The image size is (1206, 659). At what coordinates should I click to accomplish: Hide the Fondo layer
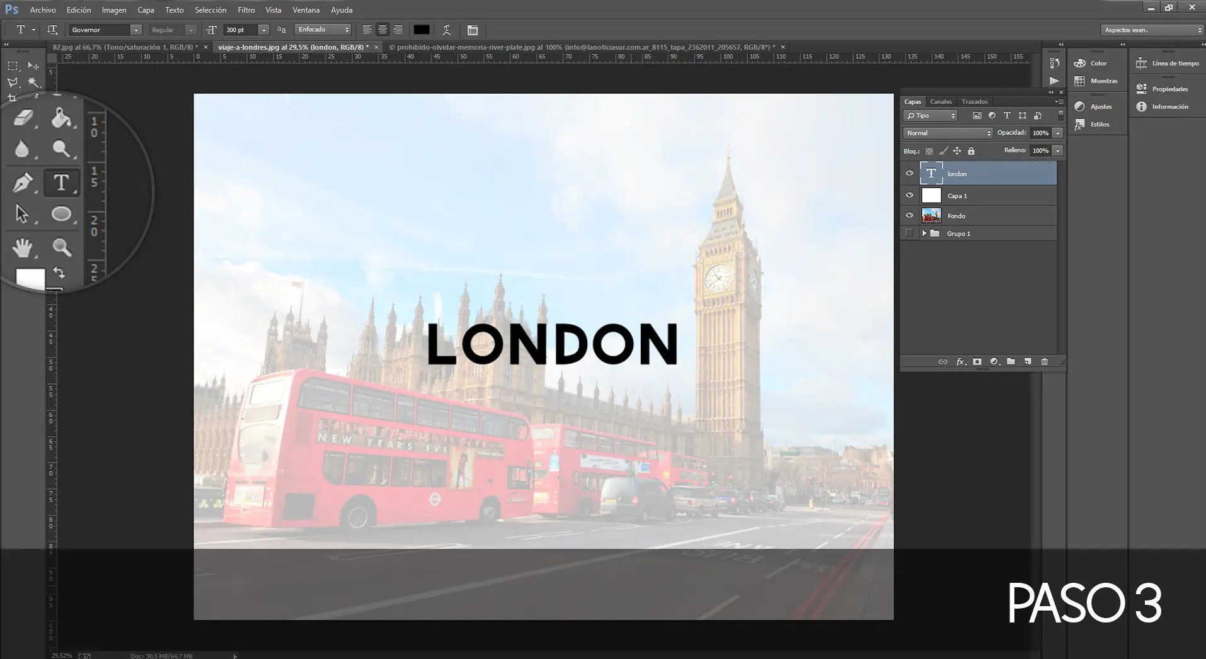point(909,215)
